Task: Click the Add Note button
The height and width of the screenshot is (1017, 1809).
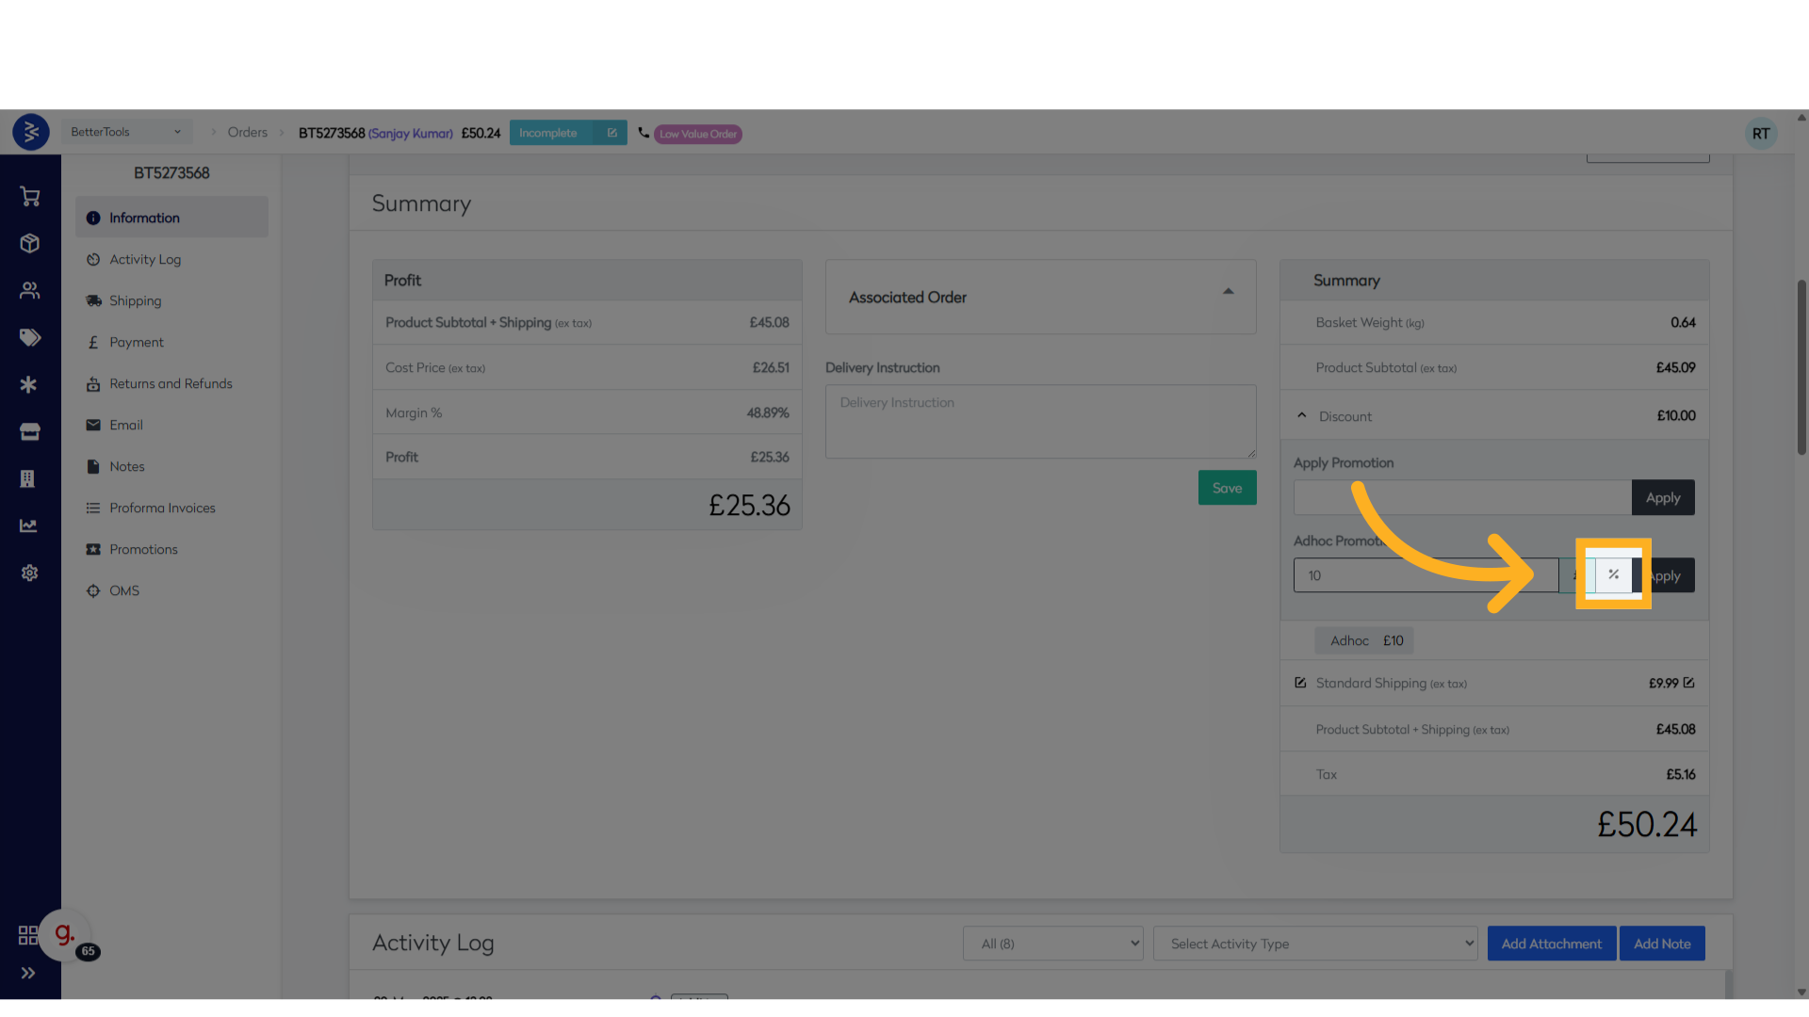Action: click(1662, 944)
